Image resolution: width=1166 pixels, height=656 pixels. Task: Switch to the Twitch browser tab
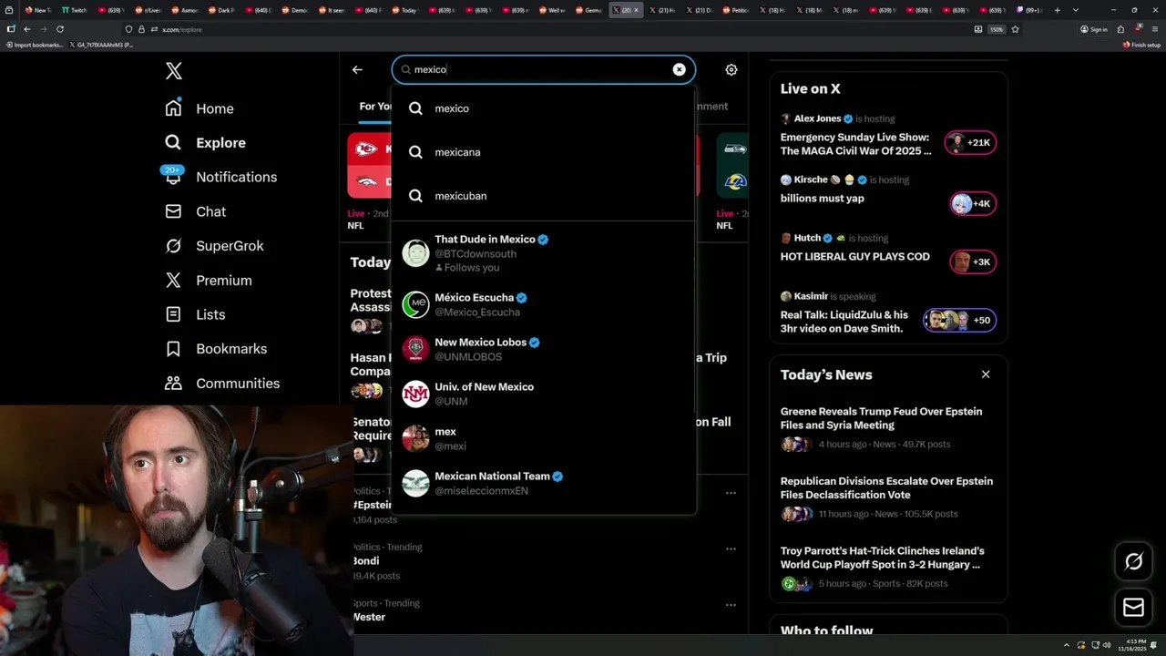(75, 10)
